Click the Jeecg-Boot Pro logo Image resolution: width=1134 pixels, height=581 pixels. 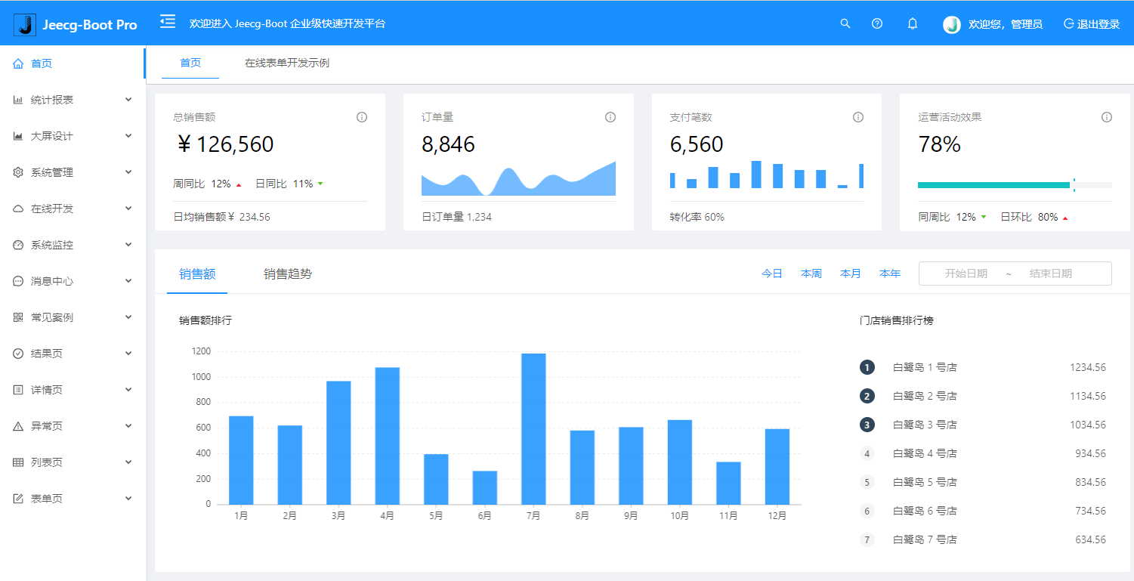(x=76, y=24)
